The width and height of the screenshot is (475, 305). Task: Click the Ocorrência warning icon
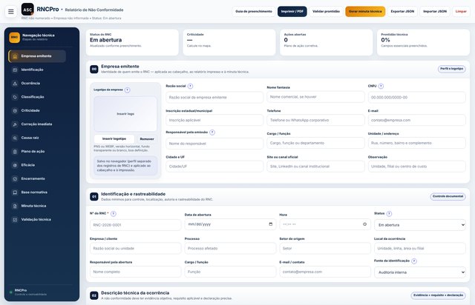[x=15, y=84]
